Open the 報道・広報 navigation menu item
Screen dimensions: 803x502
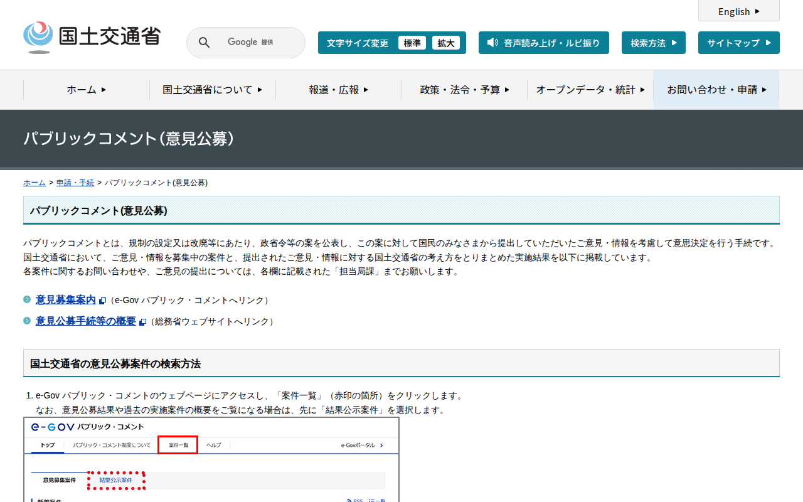tap(338, 90)
